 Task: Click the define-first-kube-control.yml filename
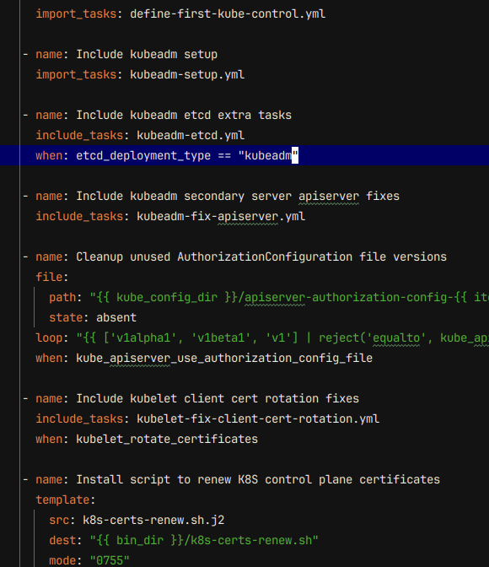(228, 14)
